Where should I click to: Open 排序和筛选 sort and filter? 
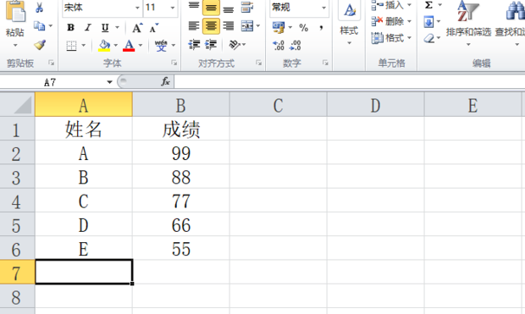click(468, 24)
